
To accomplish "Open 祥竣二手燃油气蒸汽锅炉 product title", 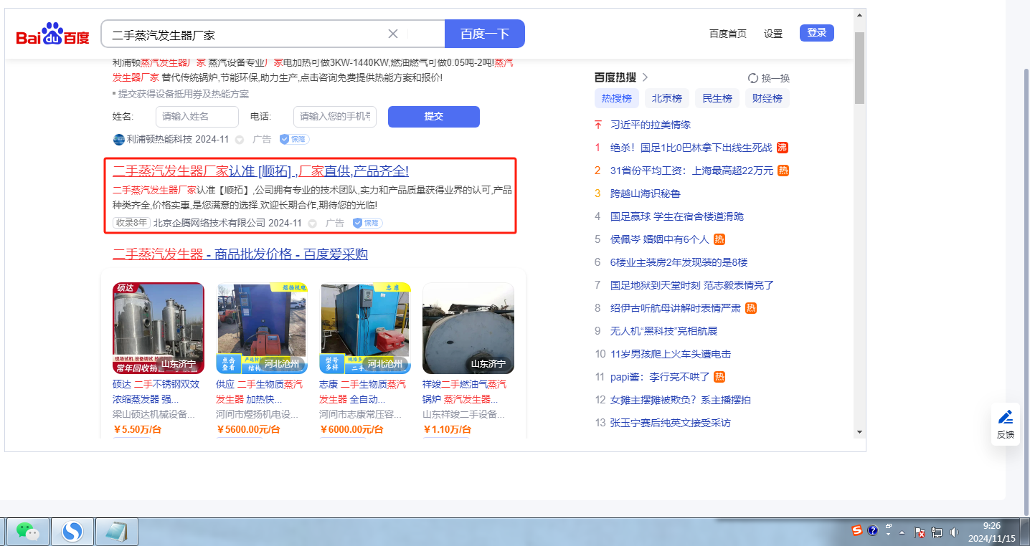I will (x=466, y=391).
